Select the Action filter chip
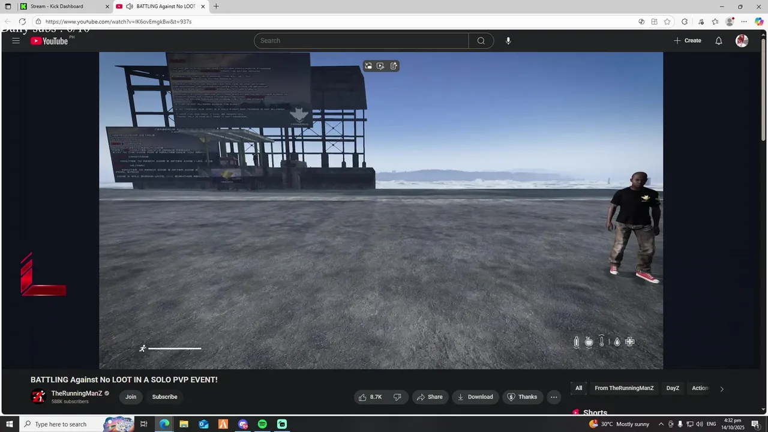Screen dimensions: 768x432 point(700,388)
